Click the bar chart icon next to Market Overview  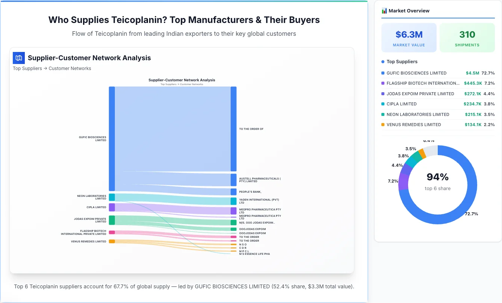[384, 11]
